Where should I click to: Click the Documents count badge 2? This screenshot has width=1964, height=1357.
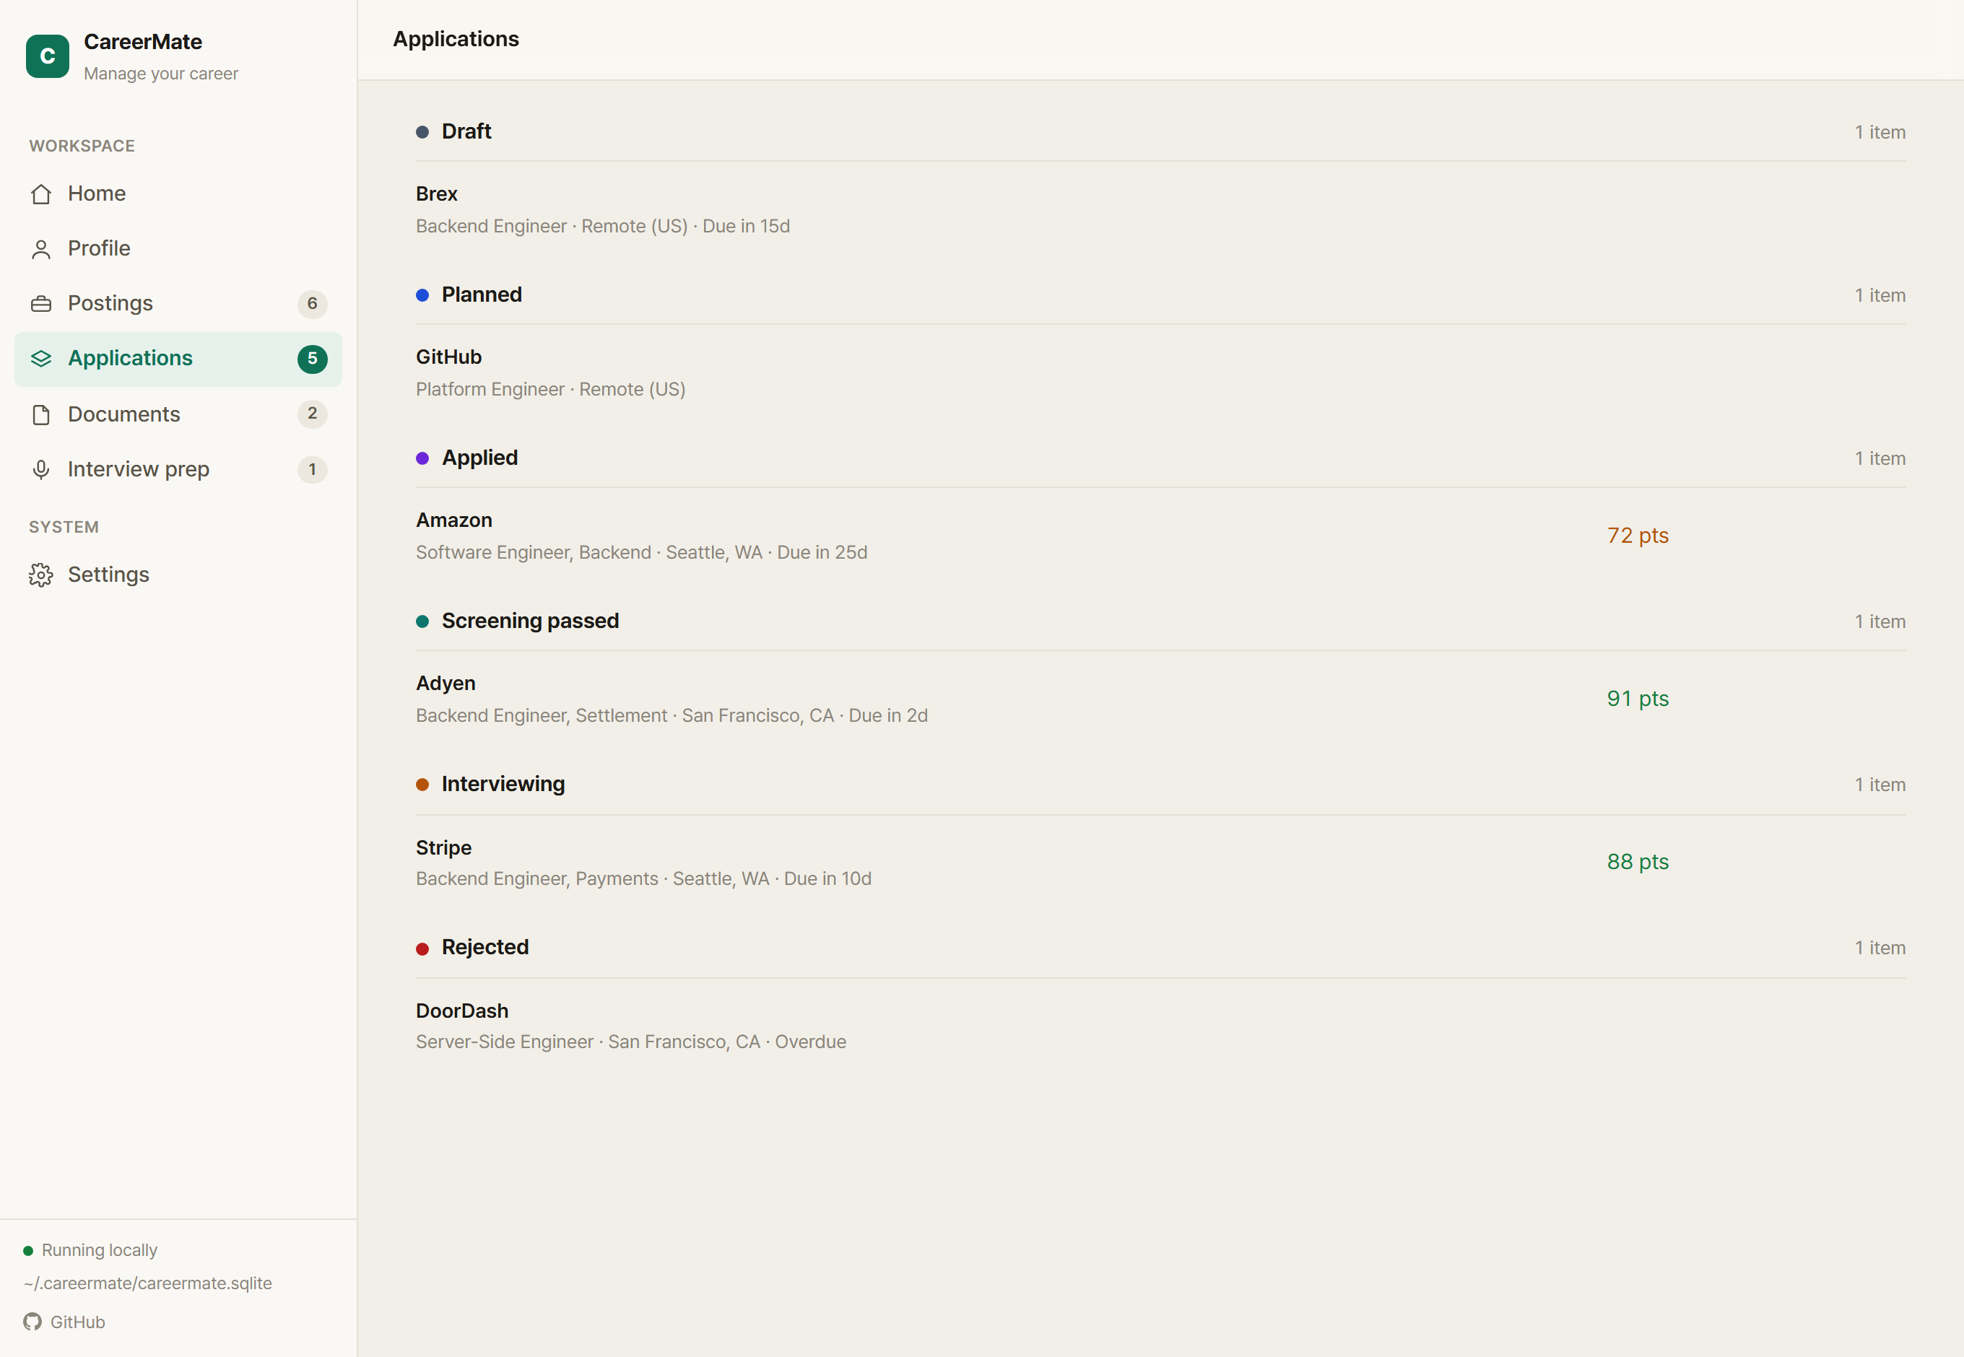click(312, 413)
